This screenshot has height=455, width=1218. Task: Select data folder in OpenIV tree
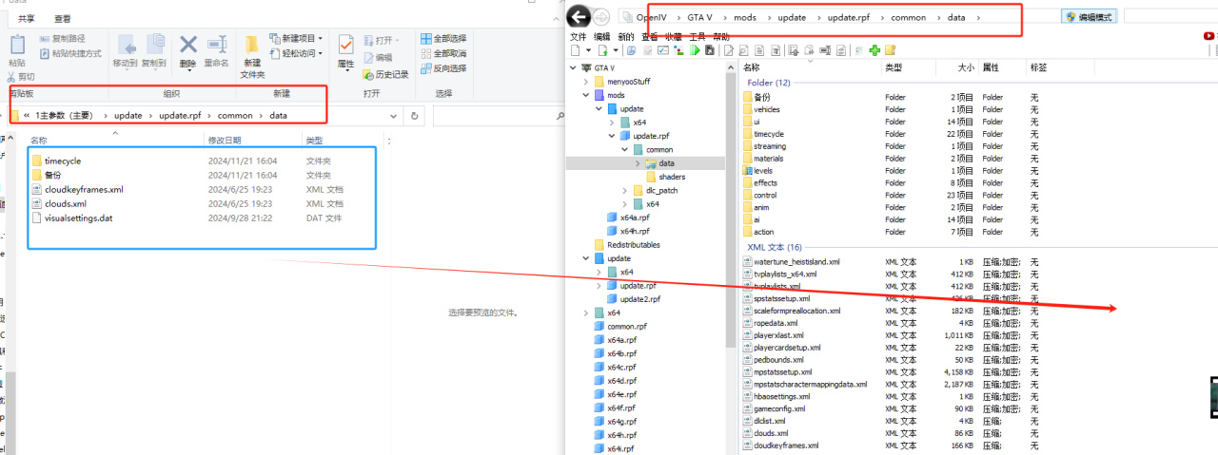[x=658, y=163]
